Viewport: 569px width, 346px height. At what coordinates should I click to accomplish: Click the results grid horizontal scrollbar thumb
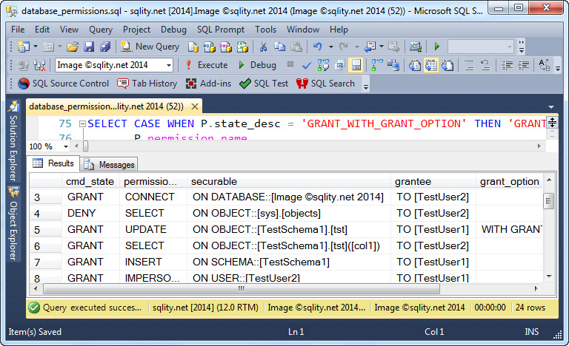[242, 289]
